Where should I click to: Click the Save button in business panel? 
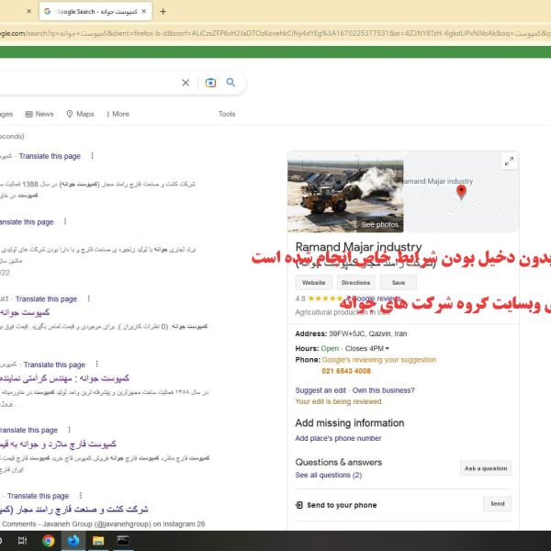(398, 283)
